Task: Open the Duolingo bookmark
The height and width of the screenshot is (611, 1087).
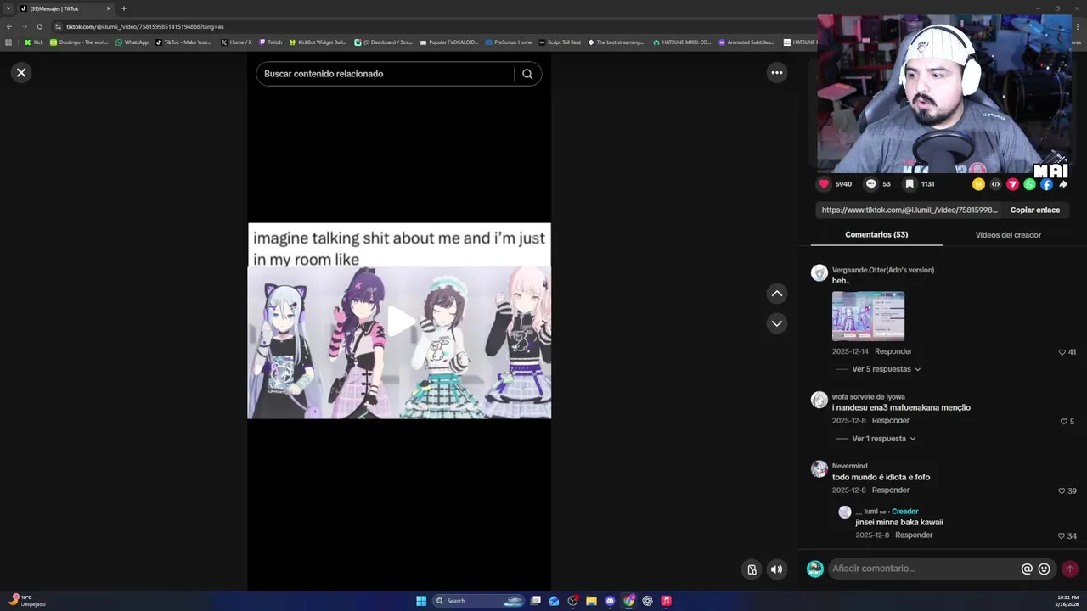Action: coord(79,42)
